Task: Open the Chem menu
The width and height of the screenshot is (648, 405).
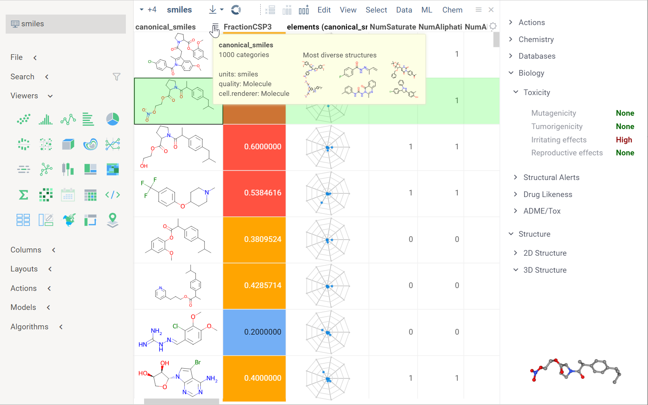Action: (452, 10)
